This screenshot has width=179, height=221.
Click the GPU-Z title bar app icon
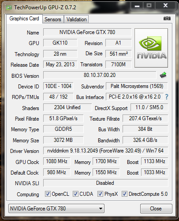pyautogui.click(x=8, y=8)
